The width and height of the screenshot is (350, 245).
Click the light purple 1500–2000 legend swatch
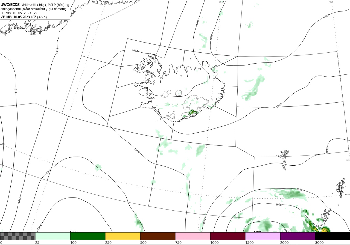263,236
